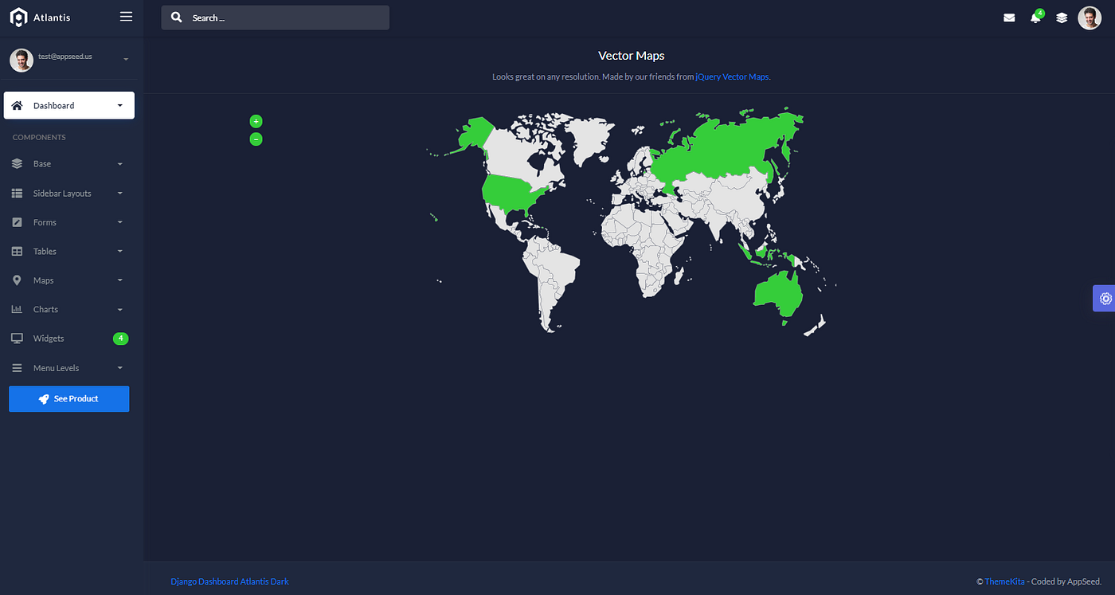Open the Forms icon in the sidebar
Image resolution: width=1115 pixels, height=595 pixels.
click(17, 221)
